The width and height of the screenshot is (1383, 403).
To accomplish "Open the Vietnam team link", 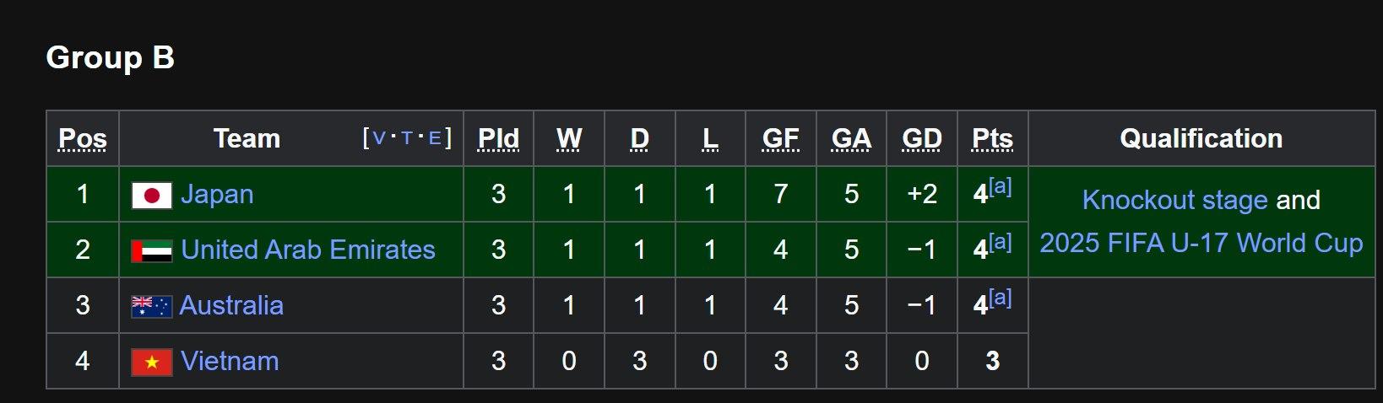I will point(230,362).
